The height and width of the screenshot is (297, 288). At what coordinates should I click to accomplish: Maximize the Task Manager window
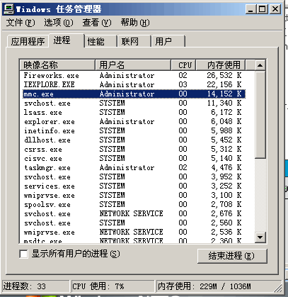263,9
